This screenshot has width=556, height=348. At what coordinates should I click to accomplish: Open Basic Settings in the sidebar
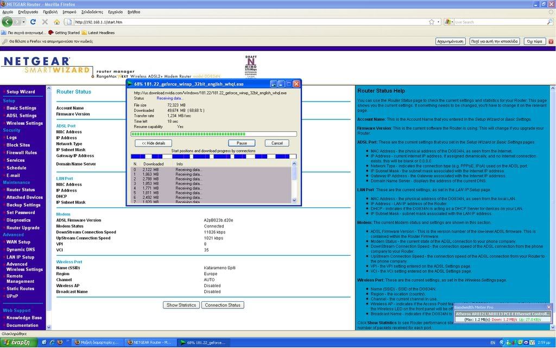pyautogui.click(x=21, y=108)
